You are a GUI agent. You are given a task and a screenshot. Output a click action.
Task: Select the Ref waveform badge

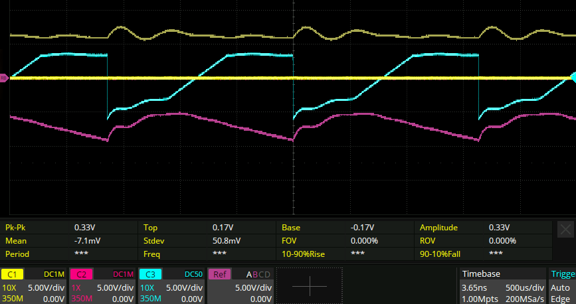[220, 274]
